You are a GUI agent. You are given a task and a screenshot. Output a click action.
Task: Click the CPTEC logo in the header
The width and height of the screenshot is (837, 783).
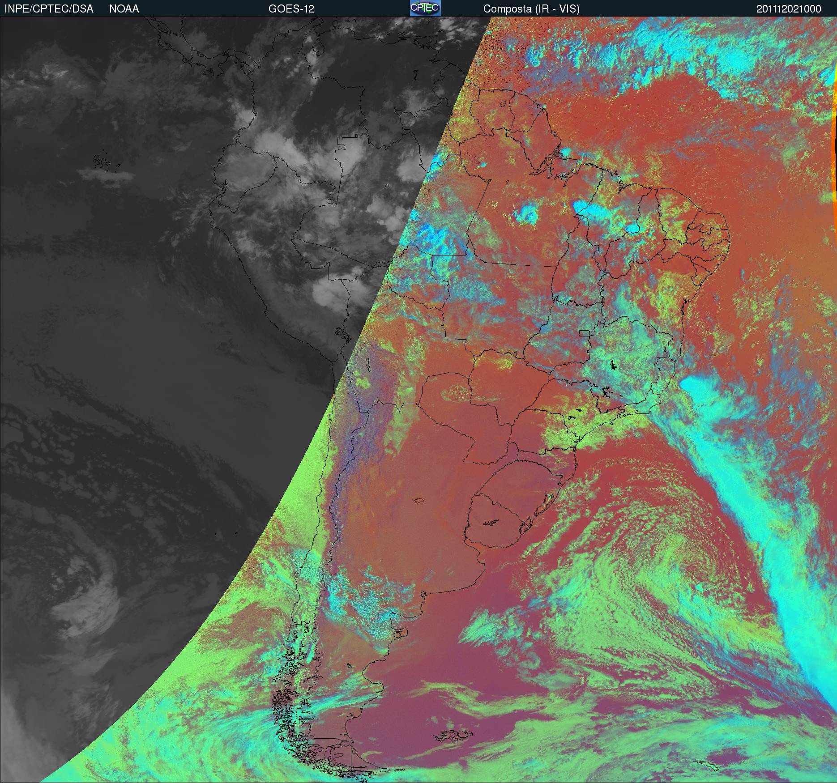coord(425,8)
